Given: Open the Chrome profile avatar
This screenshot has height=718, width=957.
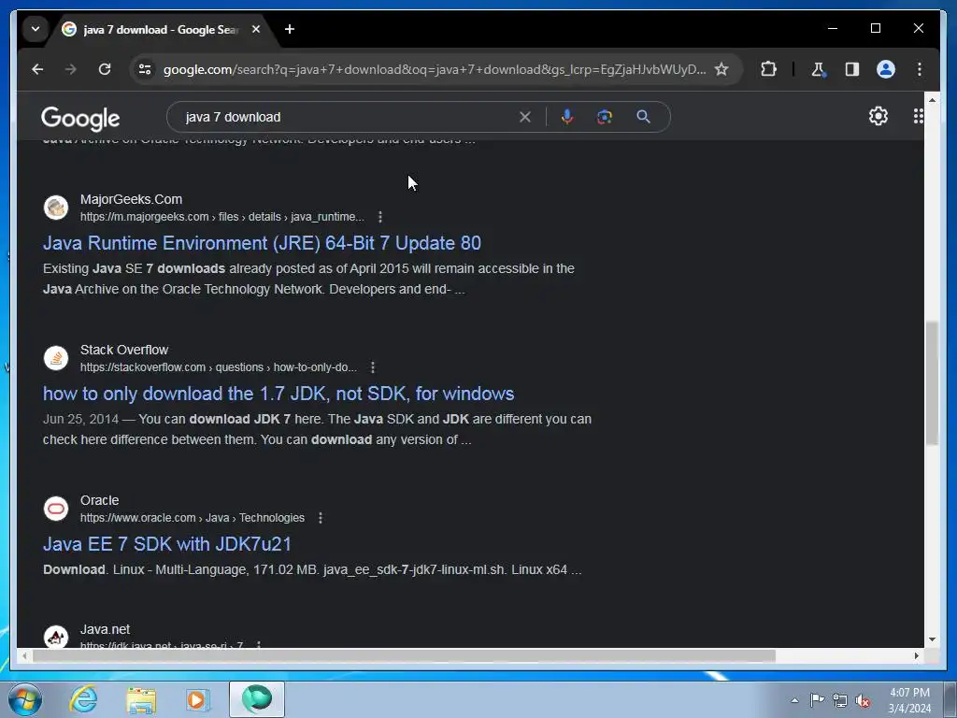Looking at the screenshot, I should [886, 69].
